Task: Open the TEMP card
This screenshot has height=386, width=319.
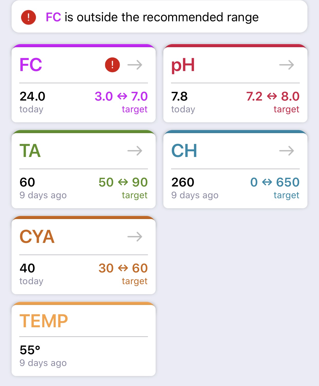Action: [84, 339]
